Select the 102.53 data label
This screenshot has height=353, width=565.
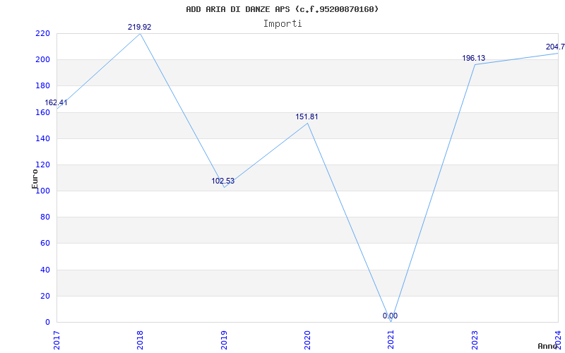tap(222, 181)
